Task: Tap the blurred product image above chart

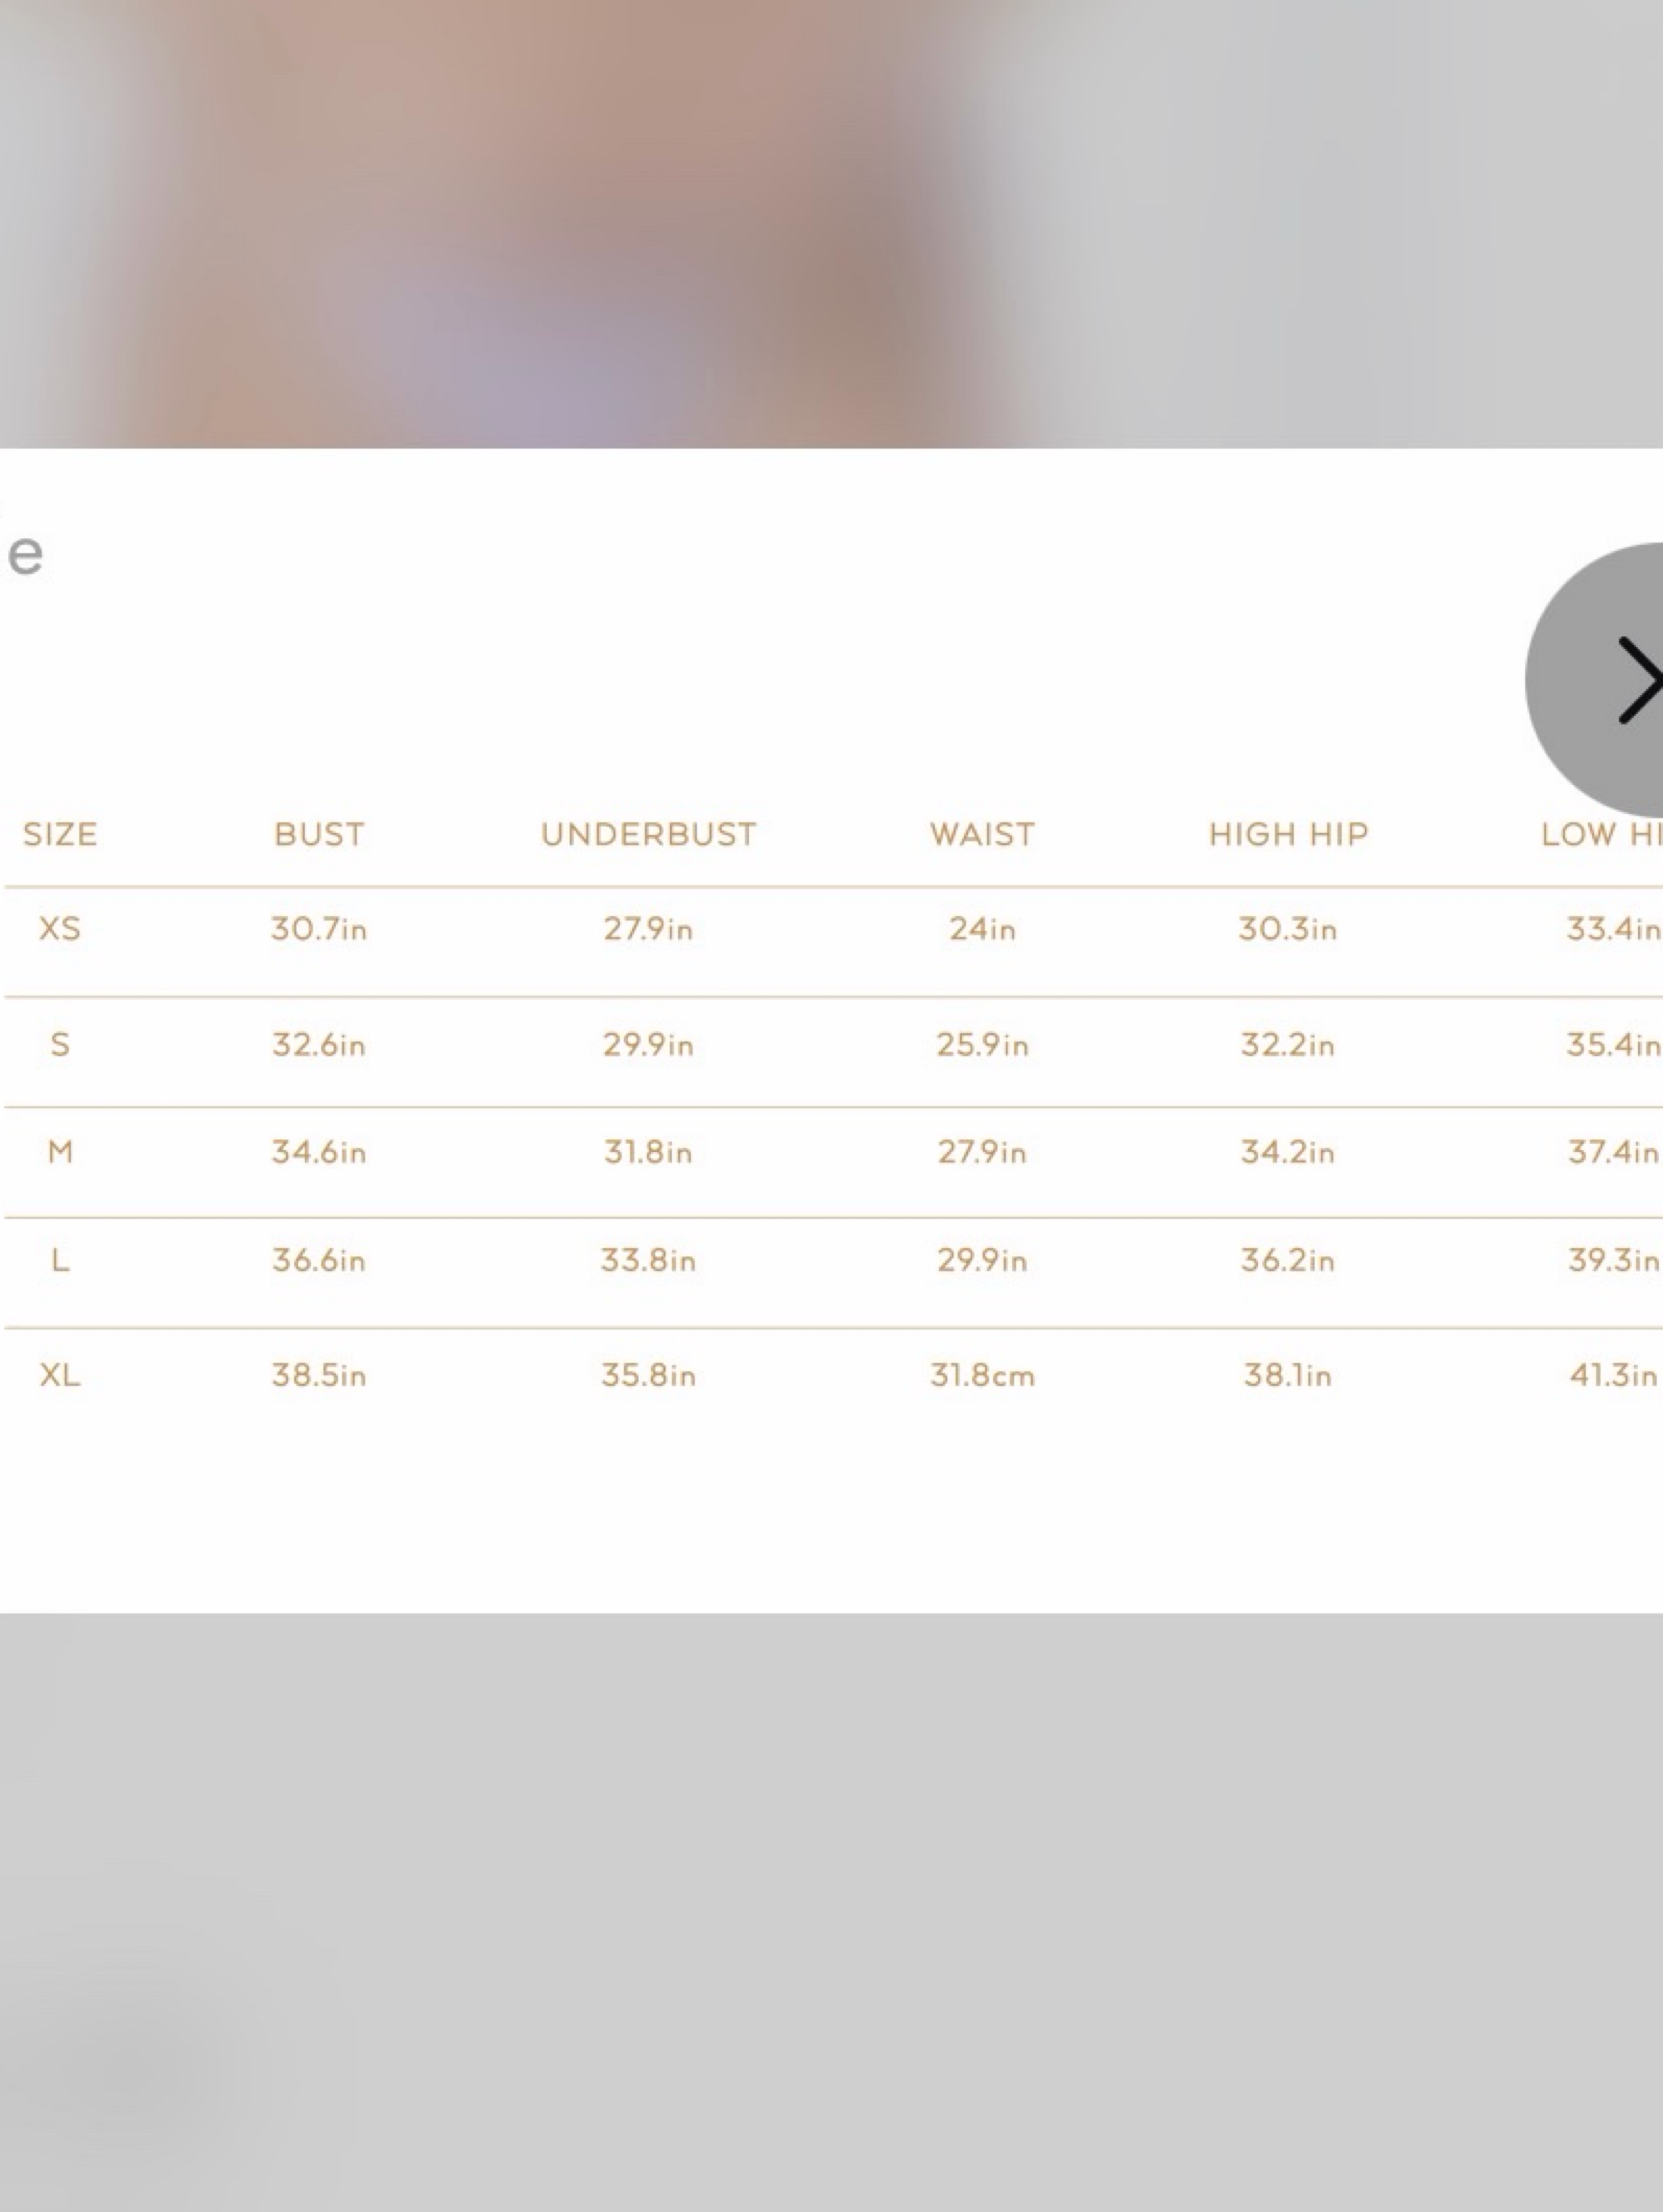Action: click(831, 224)
